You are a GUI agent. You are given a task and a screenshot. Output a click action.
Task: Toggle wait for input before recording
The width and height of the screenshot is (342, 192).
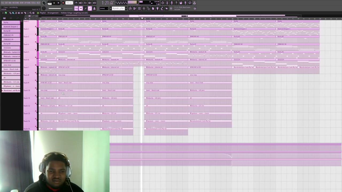coord(81,3)
